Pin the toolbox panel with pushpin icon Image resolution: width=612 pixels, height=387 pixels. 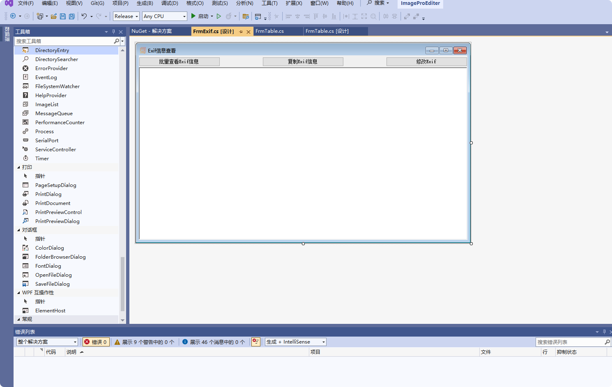click(113, 32)
